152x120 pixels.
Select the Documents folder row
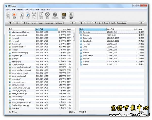point(112,38)
